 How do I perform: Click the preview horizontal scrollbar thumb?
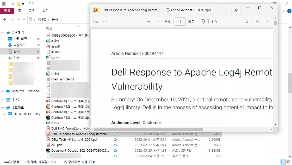tap(148, 129)
